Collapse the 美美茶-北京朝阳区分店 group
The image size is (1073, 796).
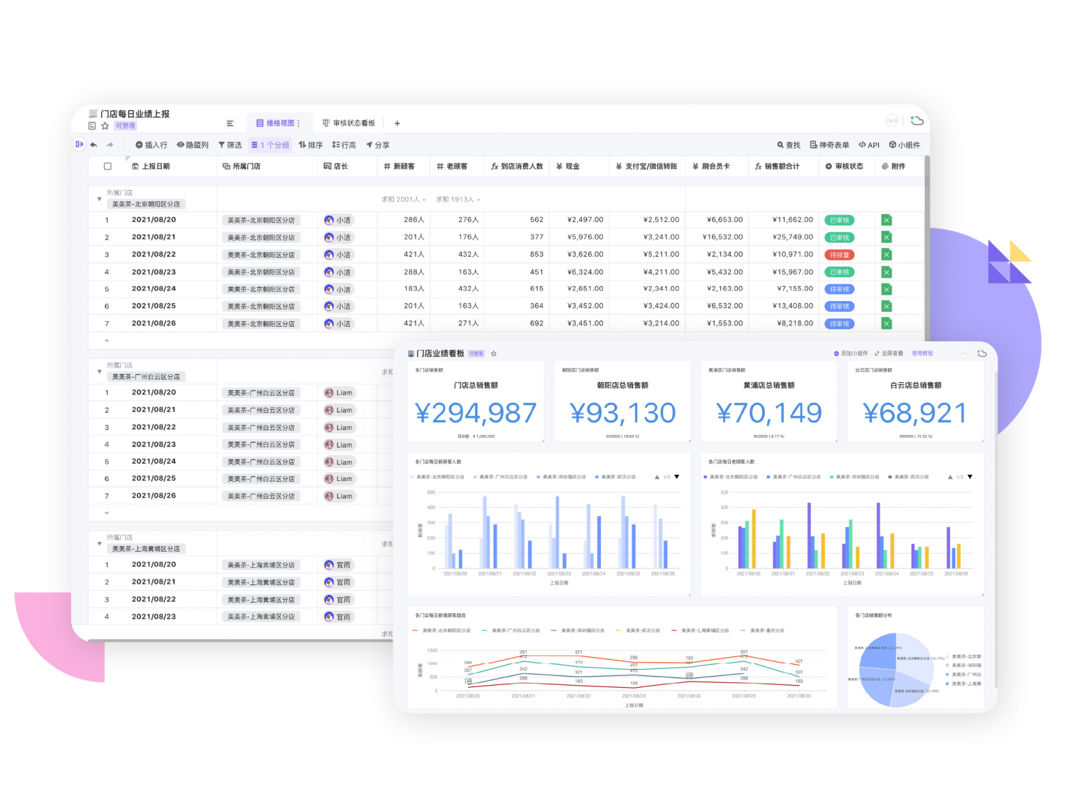click(x=99, y=199)
